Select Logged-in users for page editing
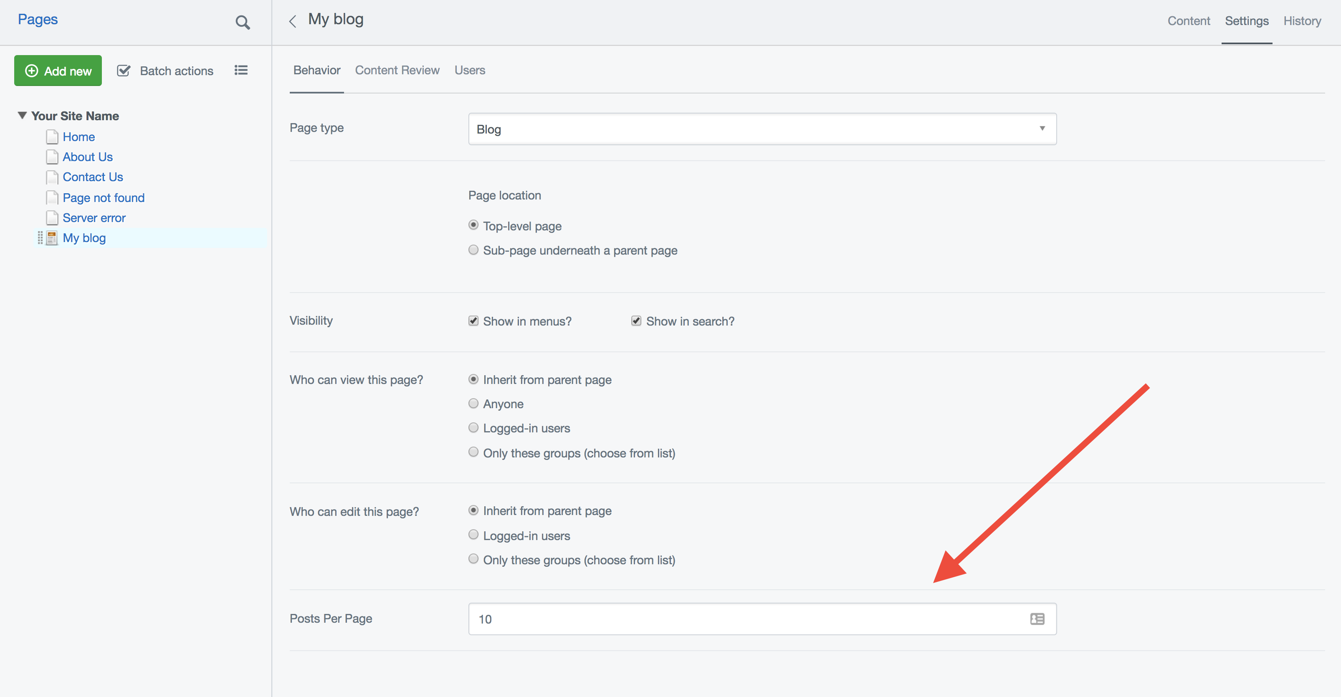 tap(473, 535)
